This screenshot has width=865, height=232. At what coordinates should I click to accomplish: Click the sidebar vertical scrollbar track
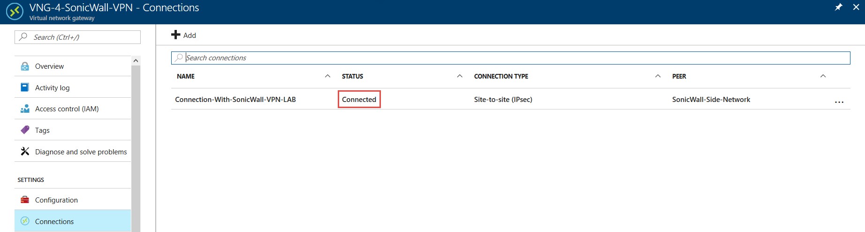coord(136,149)
